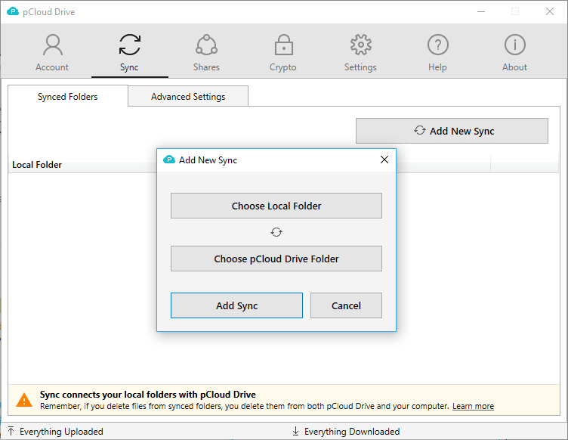Cancel the Add New Sync dialog

click(346, 305)
